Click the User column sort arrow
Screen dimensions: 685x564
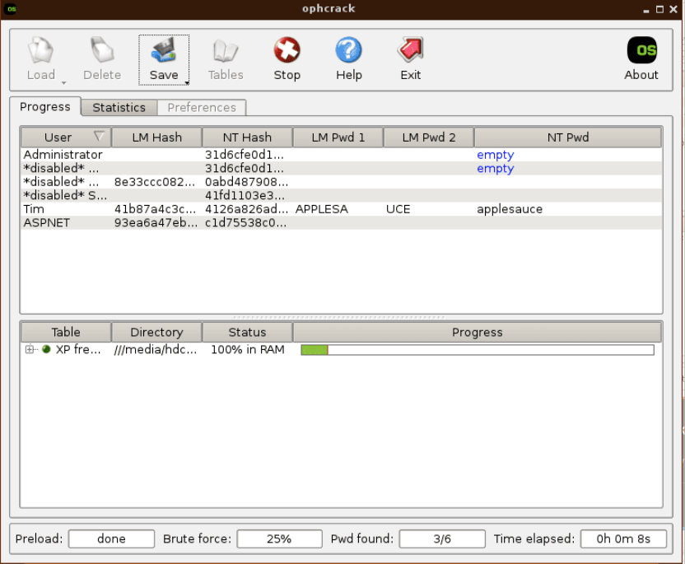[x=99, y=137]
